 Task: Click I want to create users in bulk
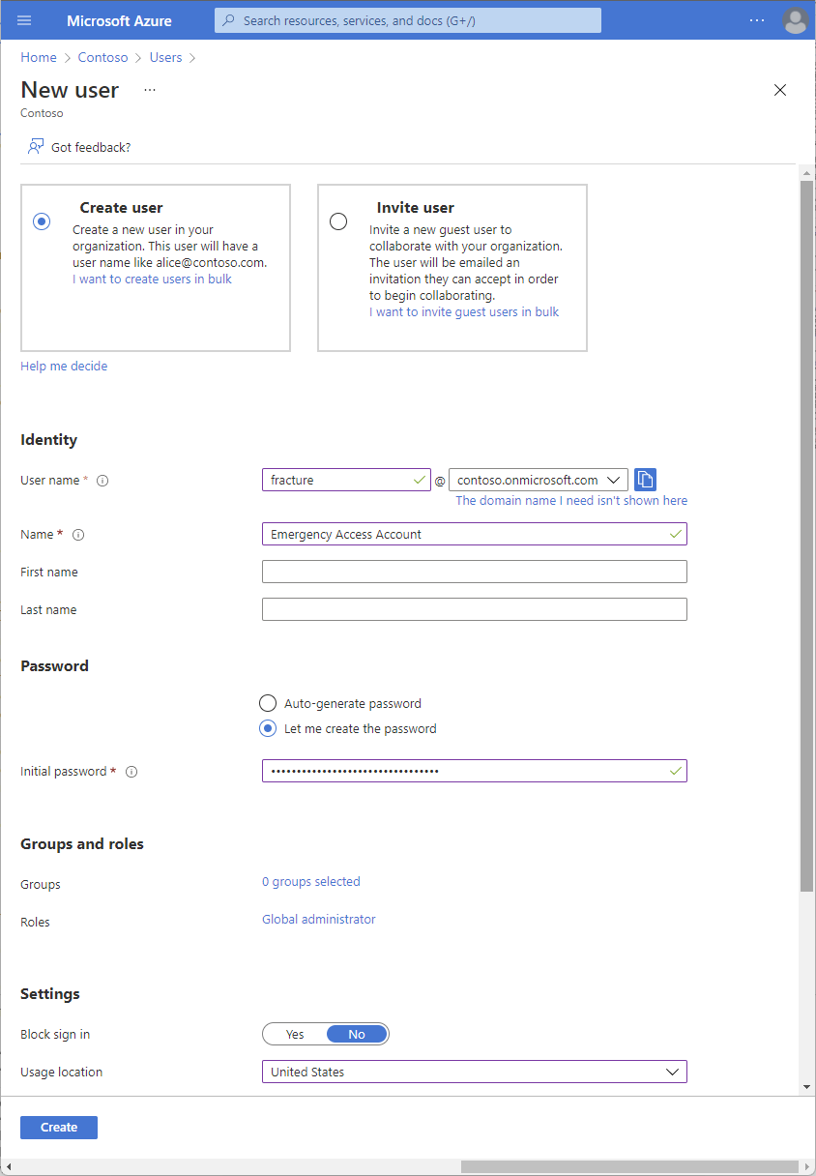[152, 279]
